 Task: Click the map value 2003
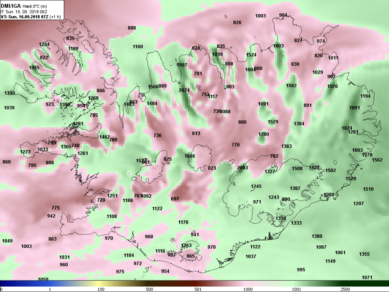[242, 167]
